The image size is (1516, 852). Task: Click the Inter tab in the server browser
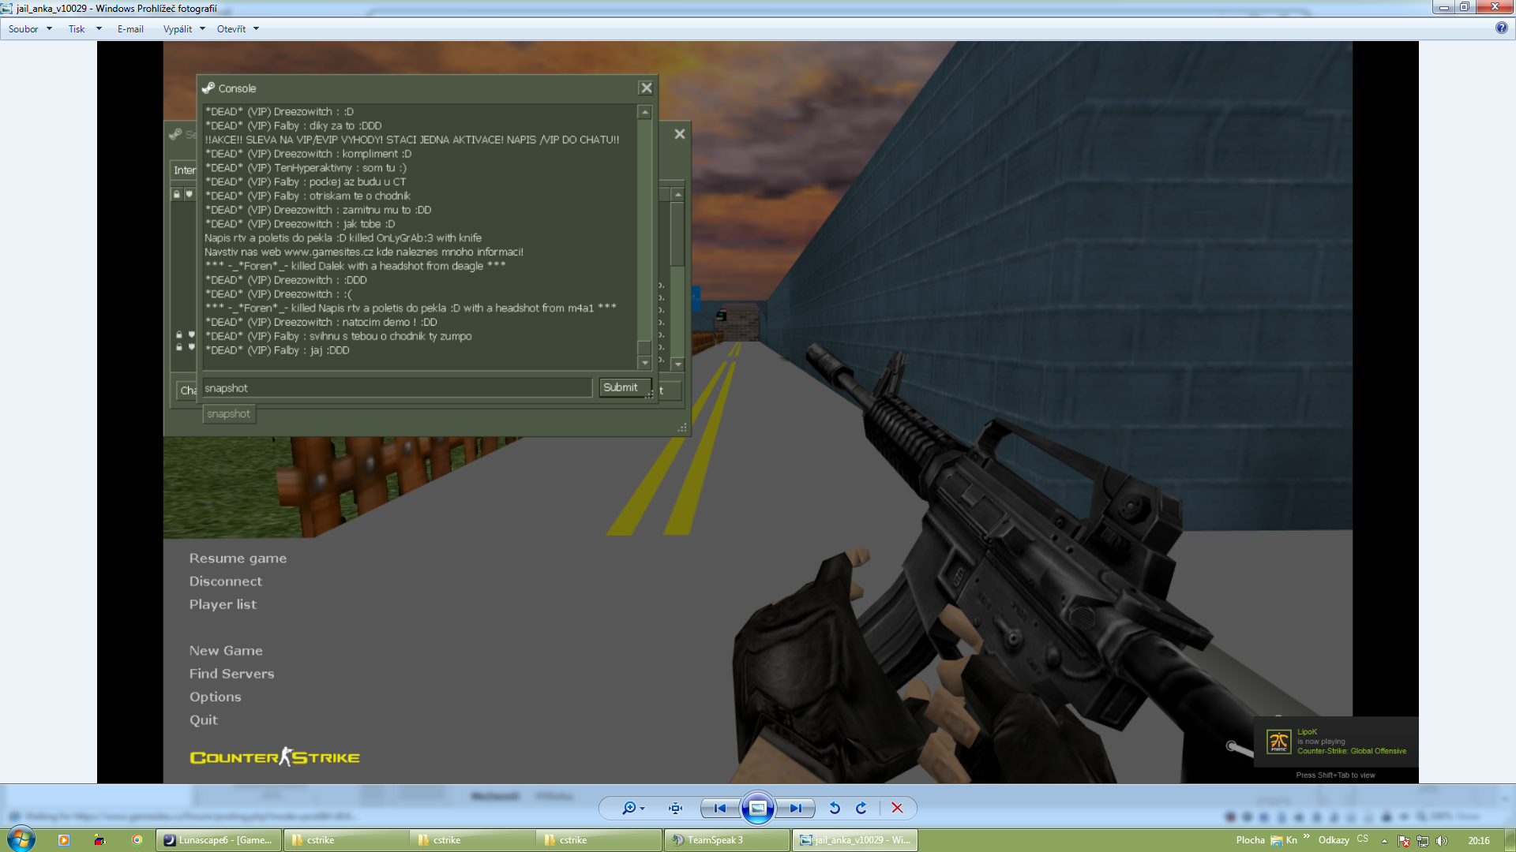click(184, 170)
